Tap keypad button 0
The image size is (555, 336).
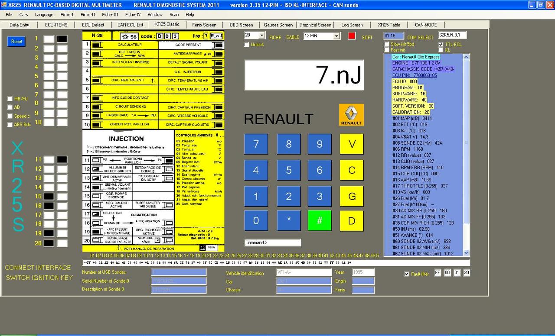click(x=256, y=220)
